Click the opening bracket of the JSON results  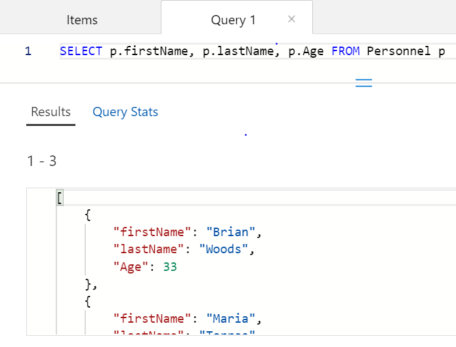[60, 198]
